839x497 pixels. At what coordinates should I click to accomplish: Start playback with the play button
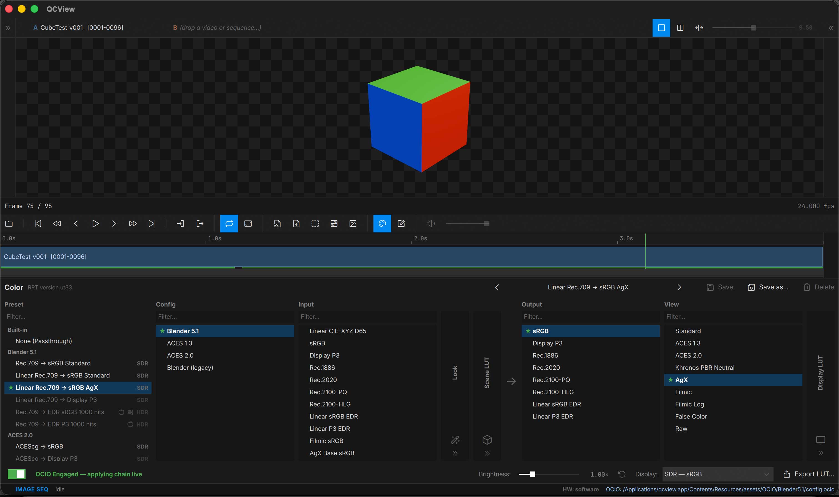[x=95, y=223]
